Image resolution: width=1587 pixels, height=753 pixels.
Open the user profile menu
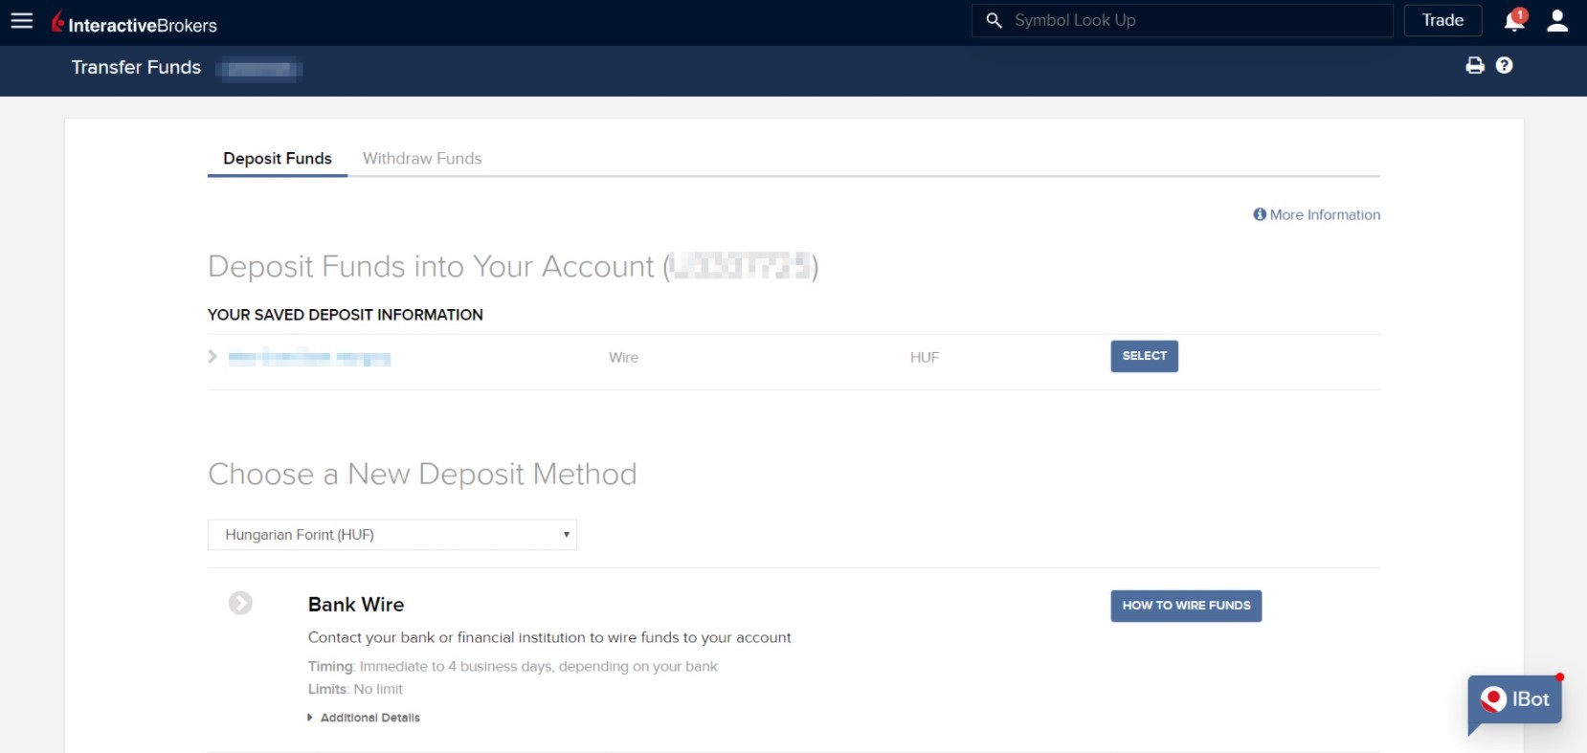(x=1557, y=20)
